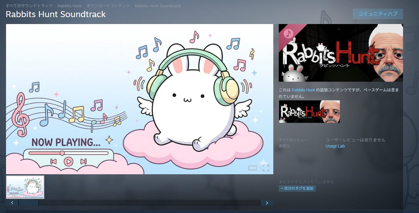Select the bunny soundtrack thumbnail in strip
Screen dimensions: 419x213
25,187
